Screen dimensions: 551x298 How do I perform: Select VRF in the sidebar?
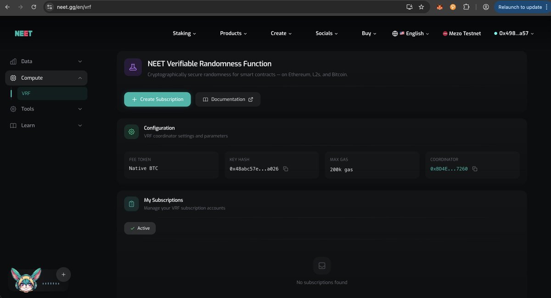tap(52, 94)
